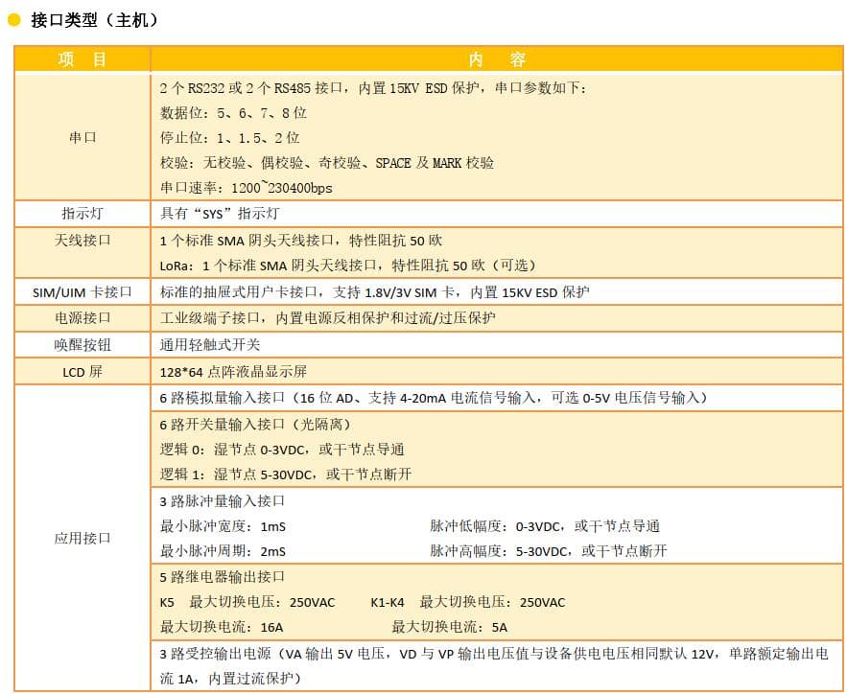Select the 唤醒按钮 row label
The width and height of the screenshot is (847, 694).
82,345
